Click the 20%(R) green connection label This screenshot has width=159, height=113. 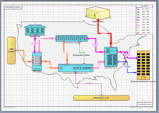tap(82, 53)
